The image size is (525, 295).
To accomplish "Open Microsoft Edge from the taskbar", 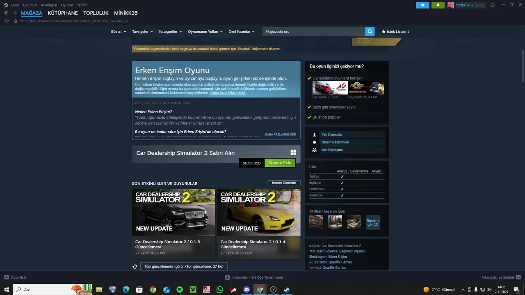I will click(126, 290).
